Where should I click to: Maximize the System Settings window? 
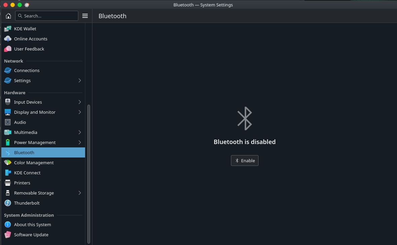(x=20, y=5)
